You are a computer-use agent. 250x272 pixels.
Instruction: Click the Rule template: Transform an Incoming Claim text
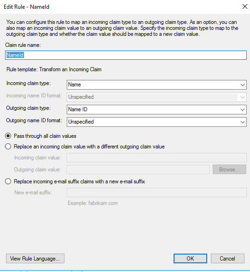[x=54, y=69]
